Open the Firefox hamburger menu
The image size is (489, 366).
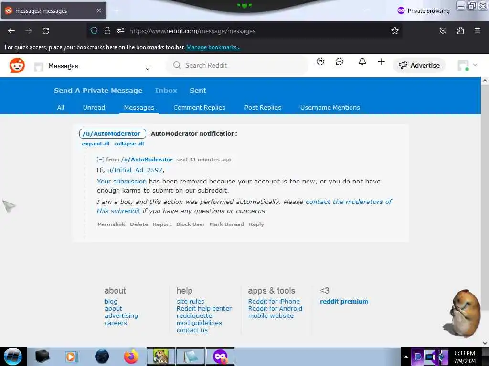pos(477,30)
